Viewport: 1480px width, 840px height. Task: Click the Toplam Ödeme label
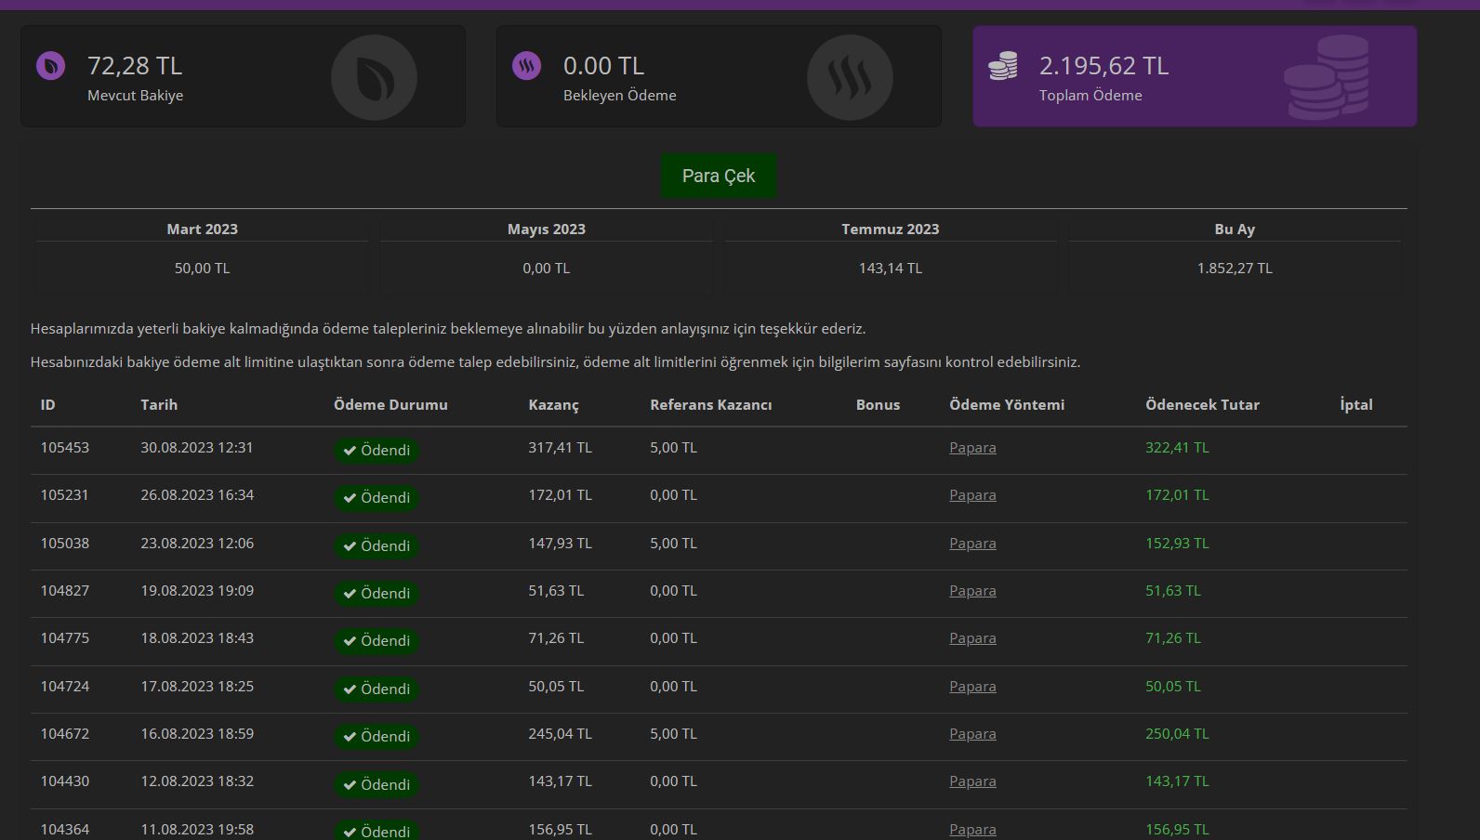tap(1090, 96)
